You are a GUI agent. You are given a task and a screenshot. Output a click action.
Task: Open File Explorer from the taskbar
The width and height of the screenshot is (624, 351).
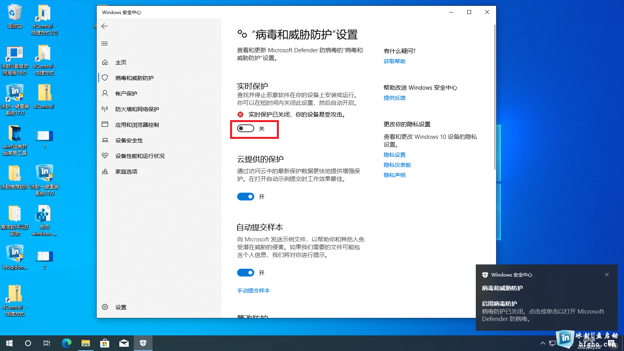[85, 343]
